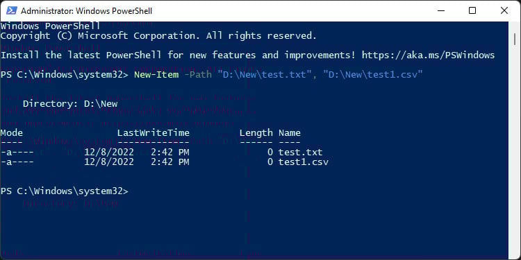521x260 pixels.
Task: Click the test1.csv file name in output
Action: [304, 162]
